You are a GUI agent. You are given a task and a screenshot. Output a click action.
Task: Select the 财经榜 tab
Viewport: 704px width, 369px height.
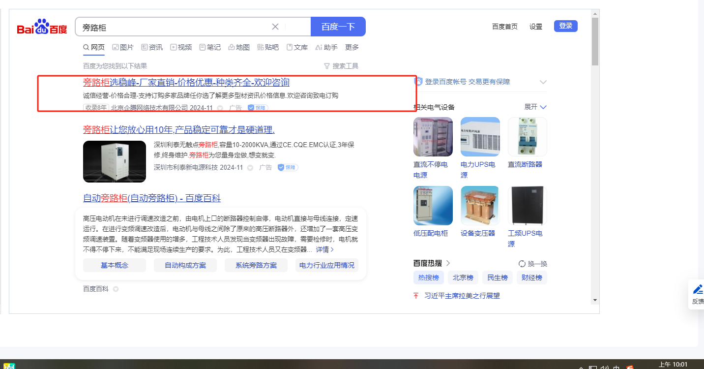pyautogui.click(x=532, y=277)
